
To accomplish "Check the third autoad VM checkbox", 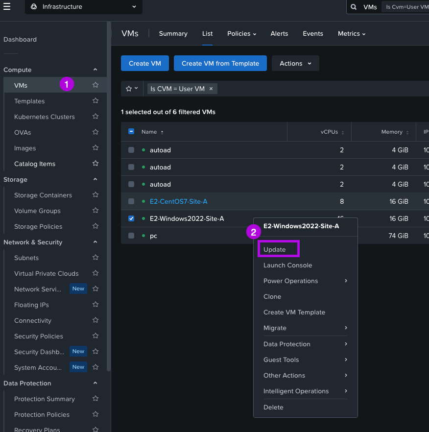I will (x=131, y=184).
